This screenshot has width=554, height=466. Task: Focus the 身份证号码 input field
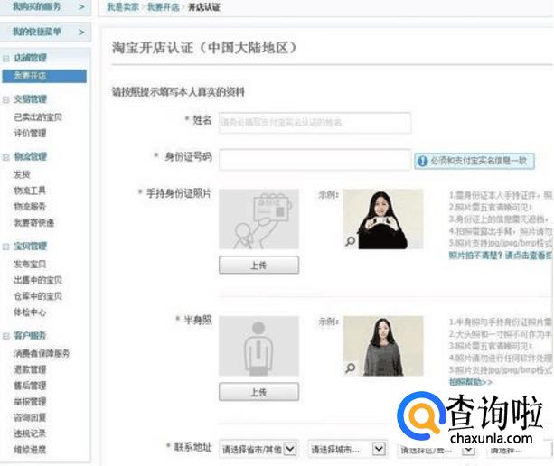pyautogui.click(x=315, y=160)
